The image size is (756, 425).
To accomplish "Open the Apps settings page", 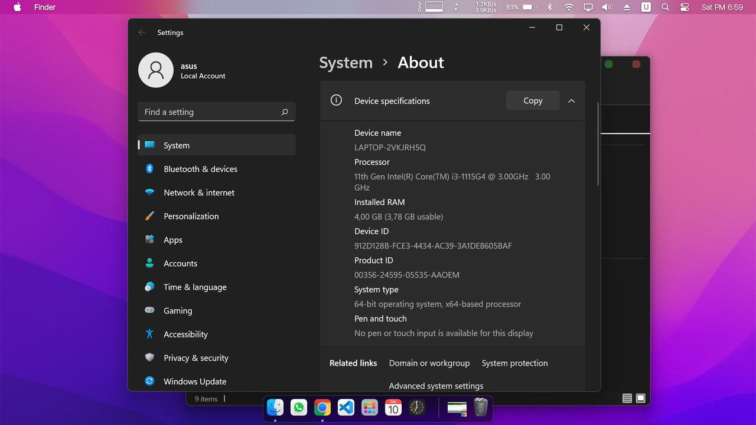I will pyautogui.click(x=217, y=240).
